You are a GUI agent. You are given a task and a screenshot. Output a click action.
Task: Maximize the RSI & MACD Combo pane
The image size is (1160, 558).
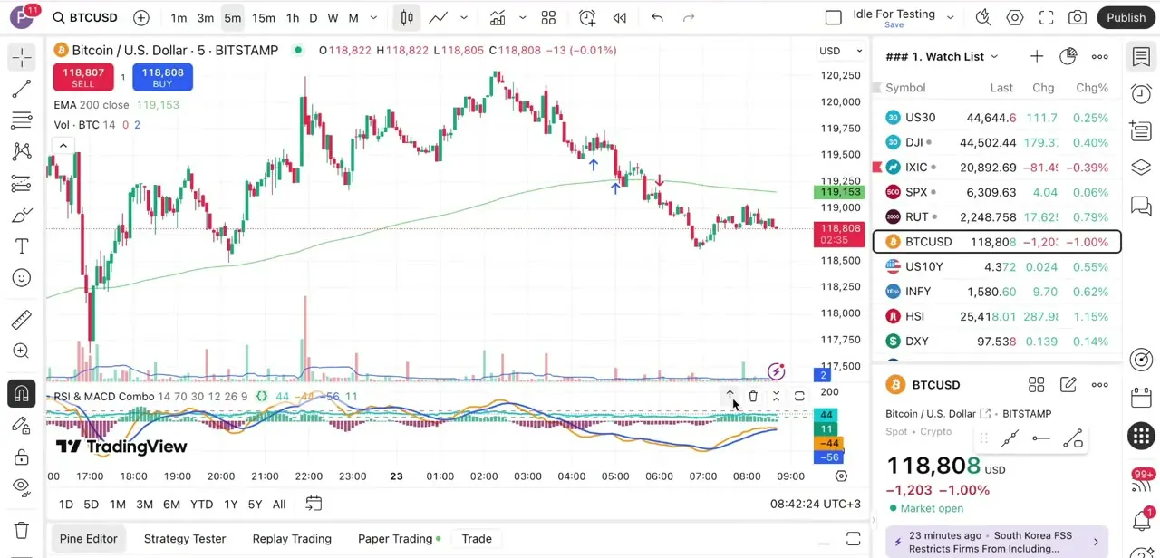[799, 396]
